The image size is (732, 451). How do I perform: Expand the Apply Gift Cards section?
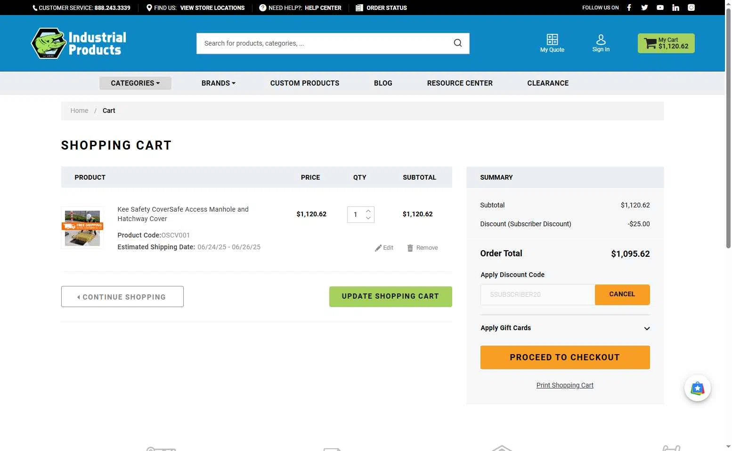point(565,328)
